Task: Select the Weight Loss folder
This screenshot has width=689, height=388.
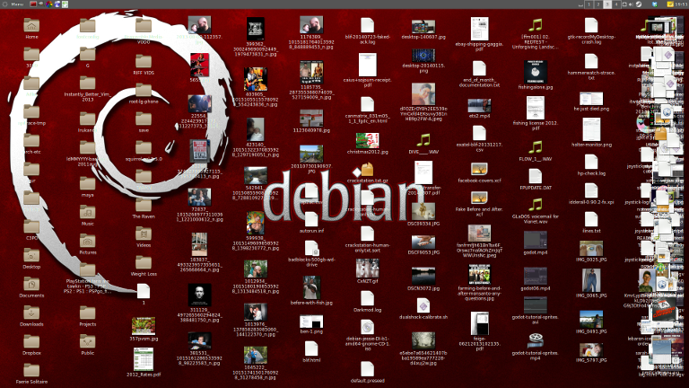Action: (144, 262)
